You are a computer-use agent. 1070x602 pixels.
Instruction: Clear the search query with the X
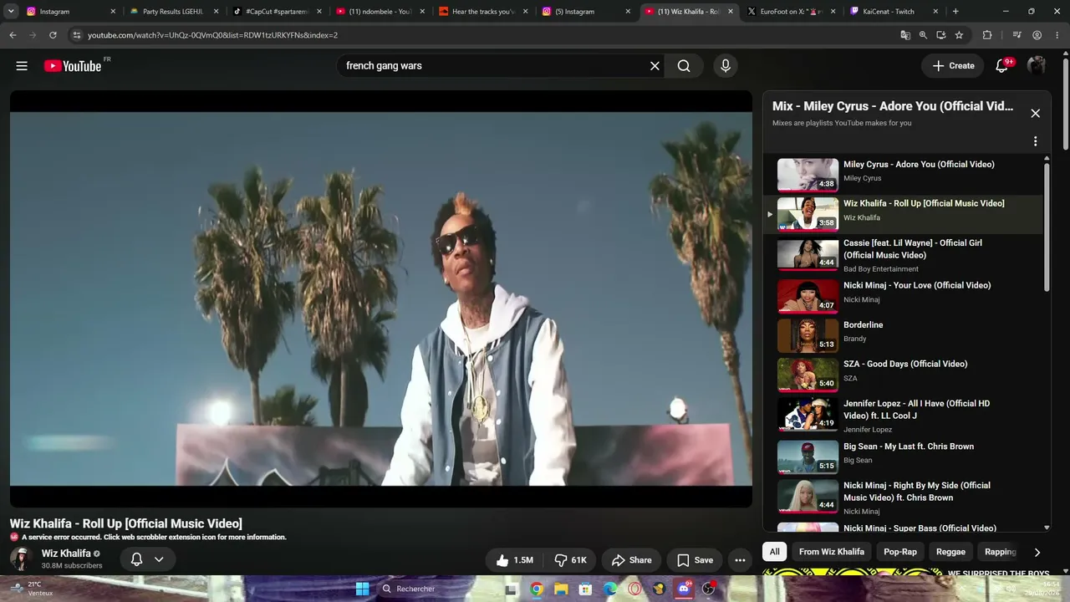[655, 66]
